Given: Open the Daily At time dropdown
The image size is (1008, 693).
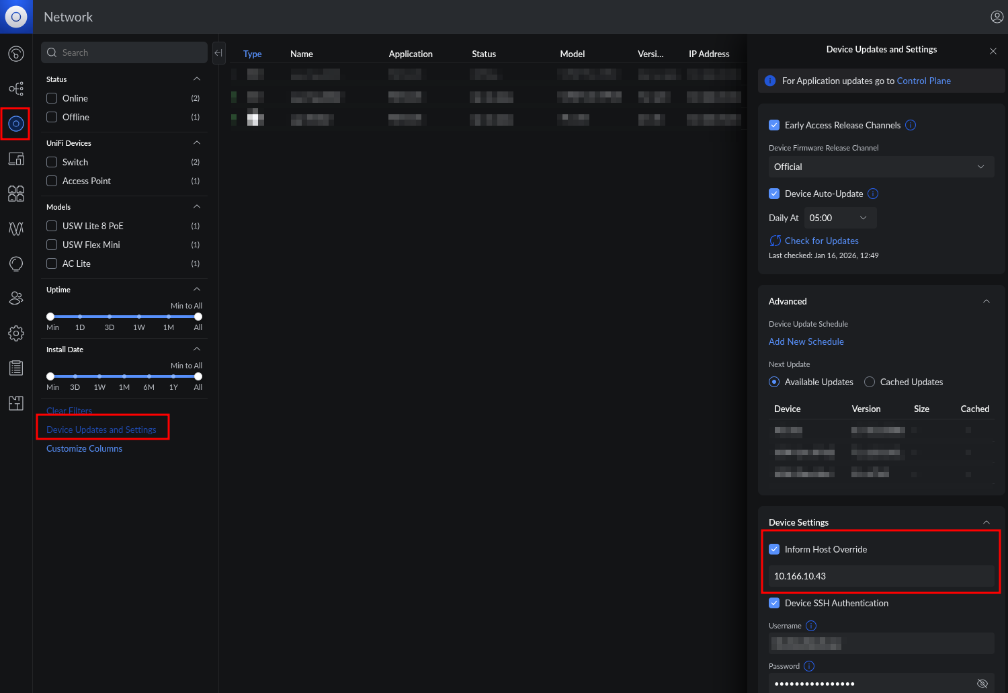Looking at the screenshot, I should [x=839, y=218].
